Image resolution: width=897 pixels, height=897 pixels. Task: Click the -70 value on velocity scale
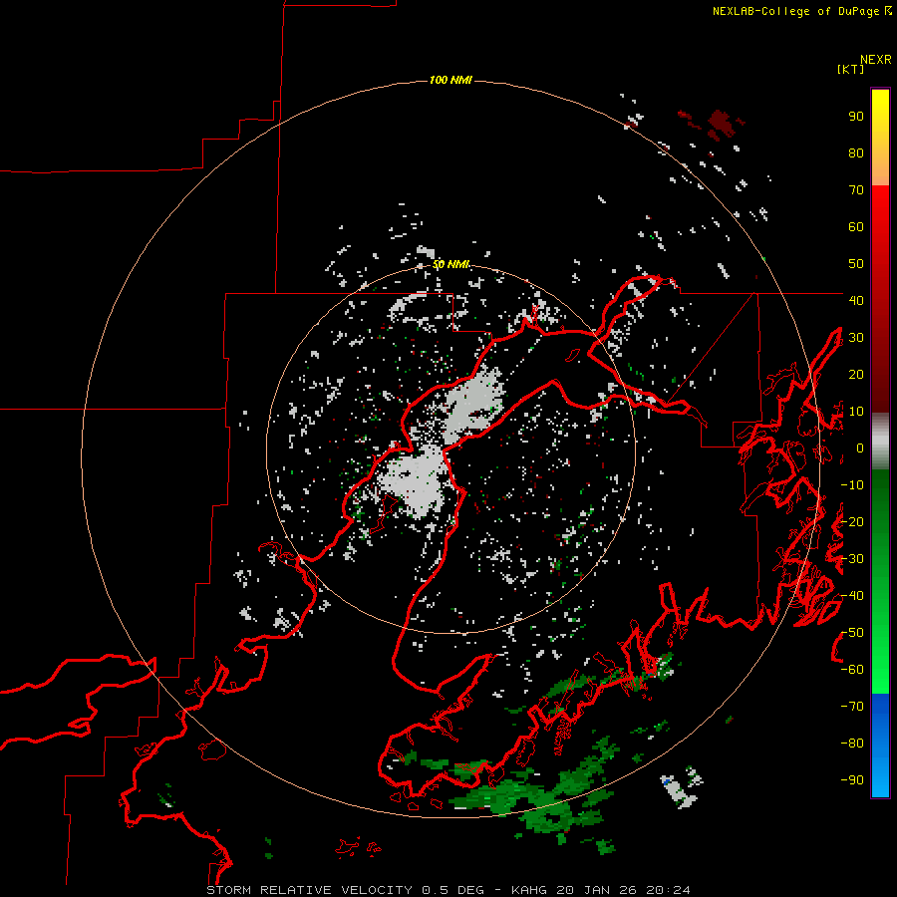tap(852, 707)
